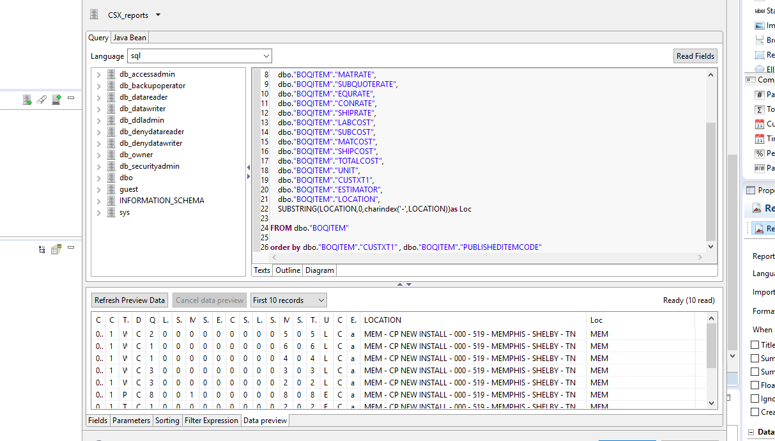Image resolution: width=775 pixels, height=441 pixels.
Task: Click the table icon in lower left panel
Action: [56, 249]
